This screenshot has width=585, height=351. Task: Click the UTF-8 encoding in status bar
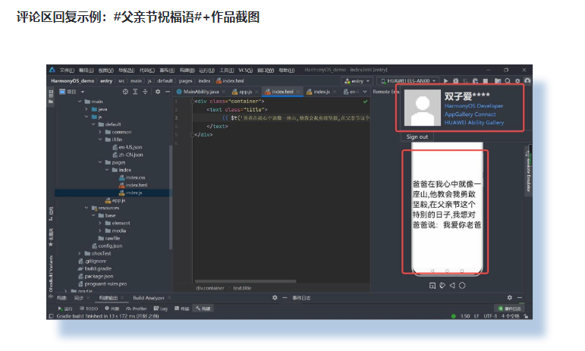(490, 316)
